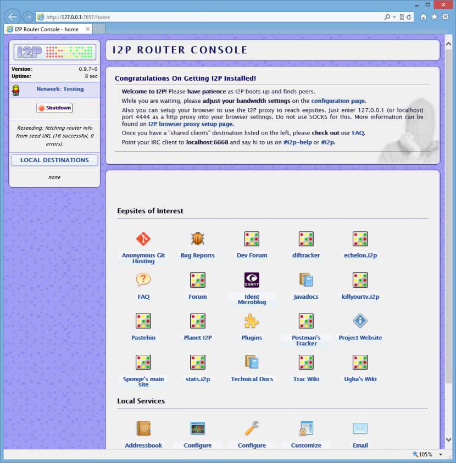Image resolution: width=456 pixels, height=463 pixels.
Task: Open the Forum icon
Action: pyautogui.click(x=198, y=280)
